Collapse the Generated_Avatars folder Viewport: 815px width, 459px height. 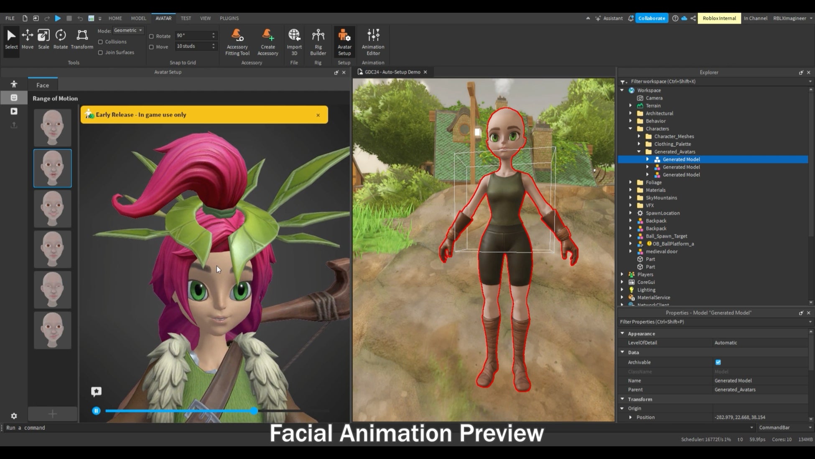(x=639, y=152)
